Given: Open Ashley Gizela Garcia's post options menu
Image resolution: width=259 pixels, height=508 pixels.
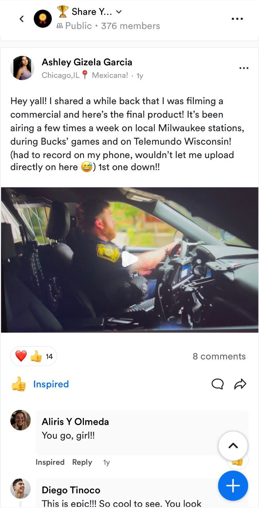Looking at the screenshot, I should 244,68.
